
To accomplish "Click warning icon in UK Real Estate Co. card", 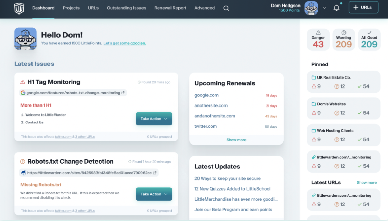I will point(336,86).
